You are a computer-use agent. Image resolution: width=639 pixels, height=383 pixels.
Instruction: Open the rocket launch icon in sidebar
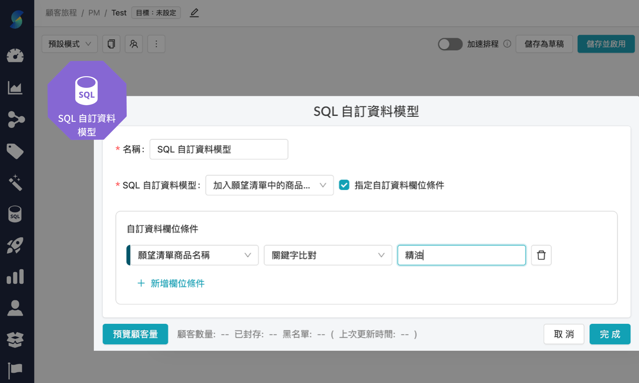click(x=15, y=245)
